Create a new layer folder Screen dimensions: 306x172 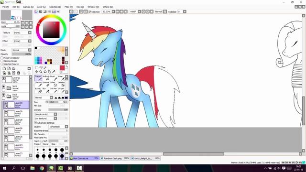point(14,68)
